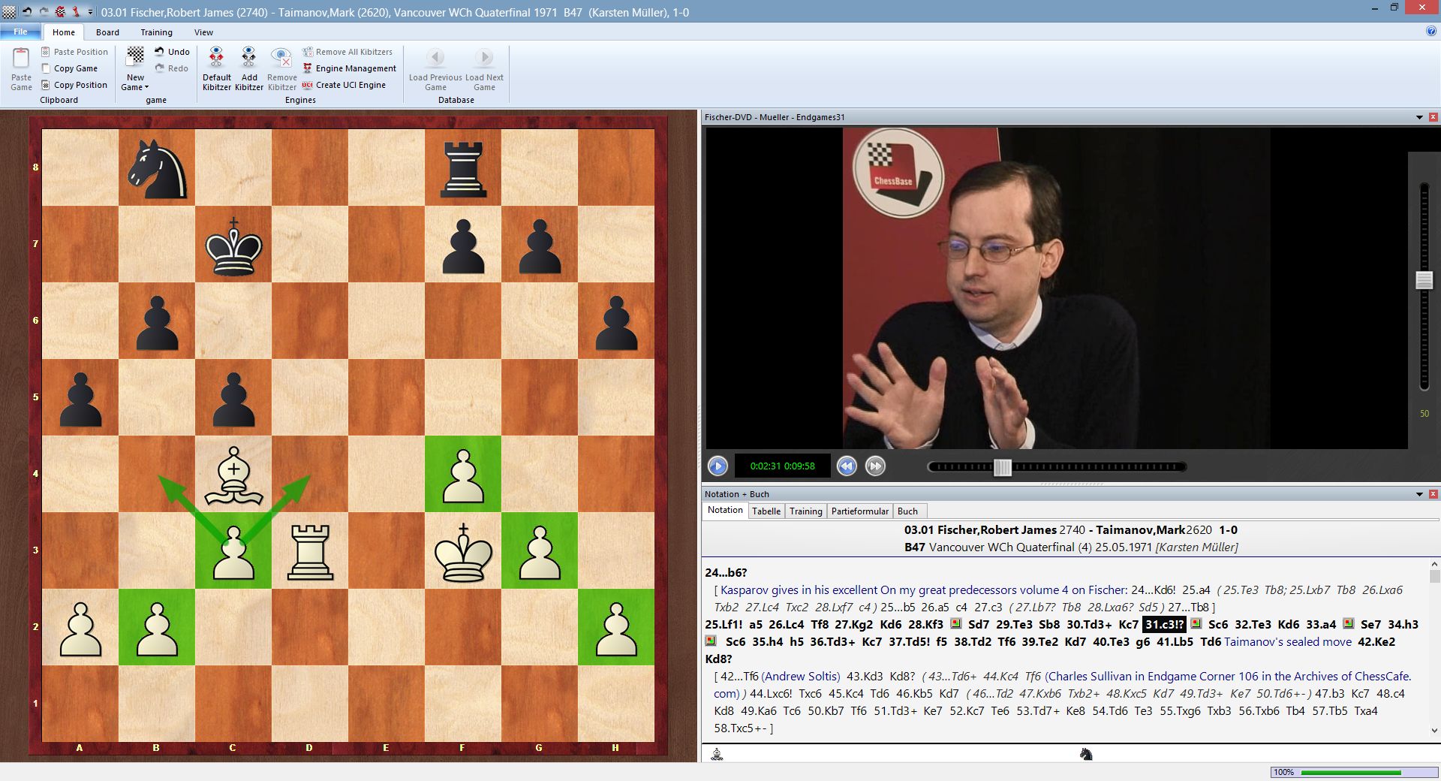Click the Create UCI Engine icon
The width and height of the screenshot is (1441, 781).
[x=347, y=84]
